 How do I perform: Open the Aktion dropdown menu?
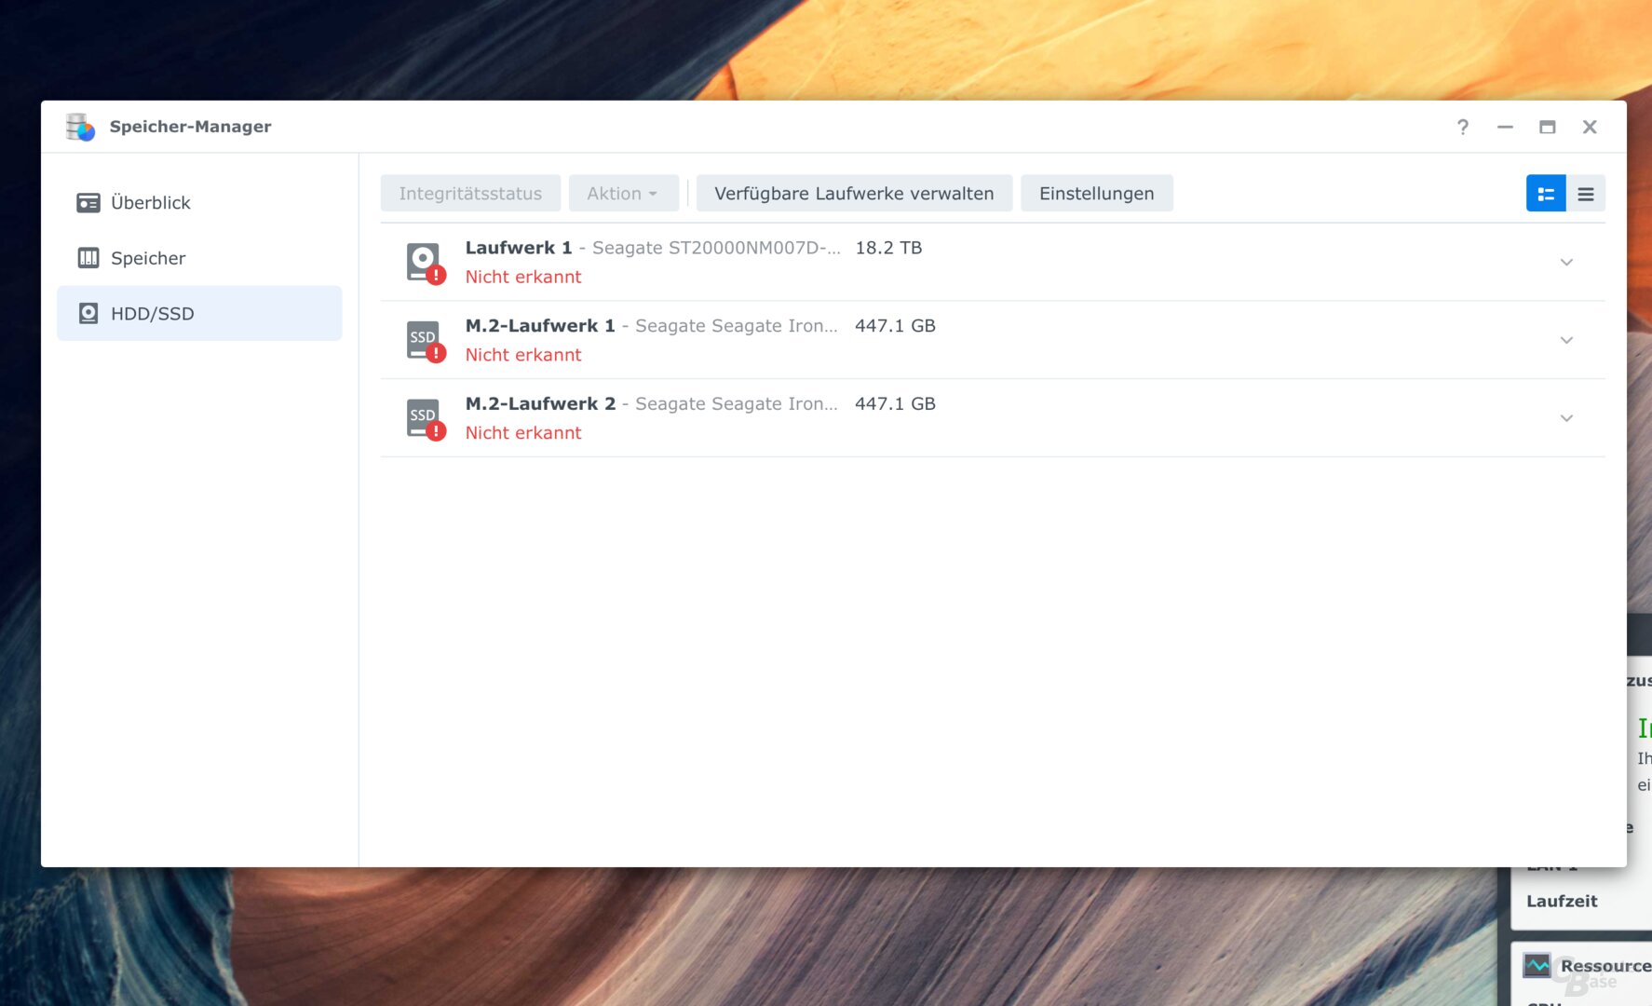click(x=622, y=194)
